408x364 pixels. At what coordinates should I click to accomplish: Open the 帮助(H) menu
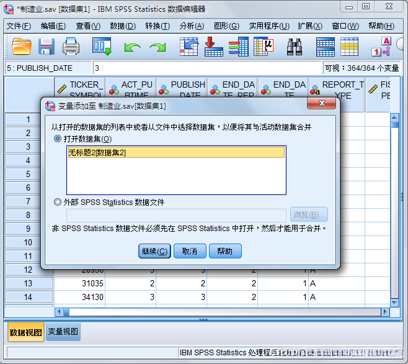coord(381,26)
